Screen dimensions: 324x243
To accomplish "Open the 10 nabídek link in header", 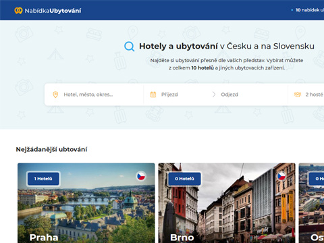I will point(310,10).
